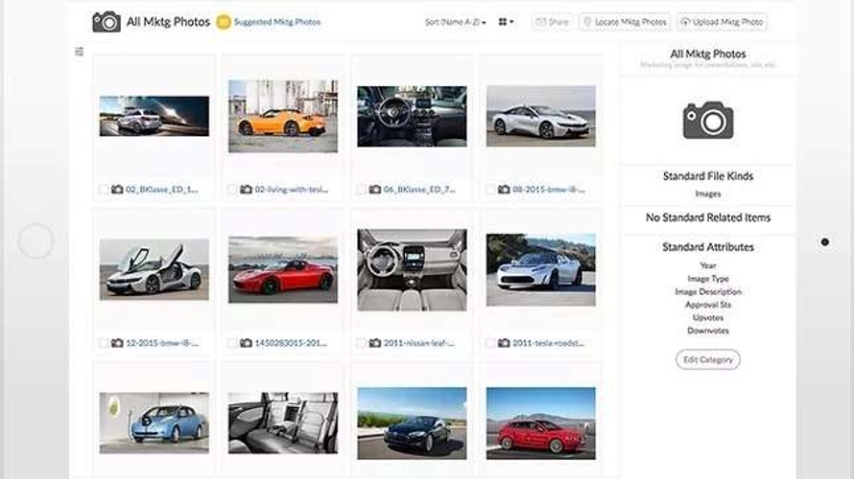Image resolution: width=854 pixels, height=479 pixels.
Task: Click the 'Downvotes' attribute text
Action: tap(708, 331)
